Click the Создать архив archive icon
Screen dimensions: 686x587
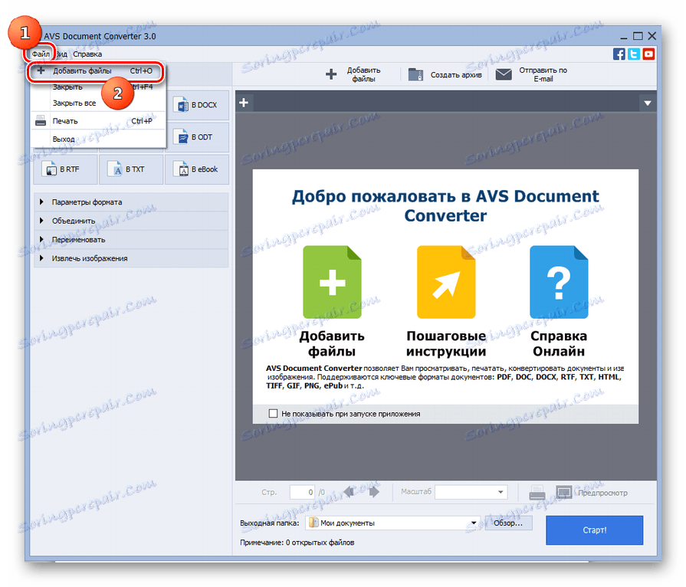pyautogui.click(x=415, y=74)
